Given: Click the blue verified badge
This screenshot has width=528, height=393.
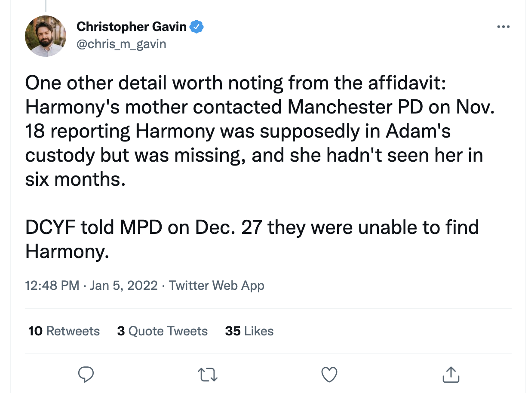Looking at the screenshot, I should pyautogui.click(x=196, y=27).
